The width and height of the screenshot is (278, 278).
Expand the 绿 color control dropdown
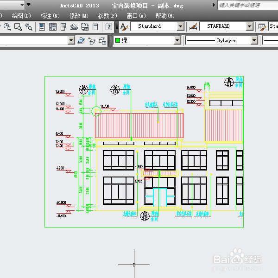click(x=177, y=40)
